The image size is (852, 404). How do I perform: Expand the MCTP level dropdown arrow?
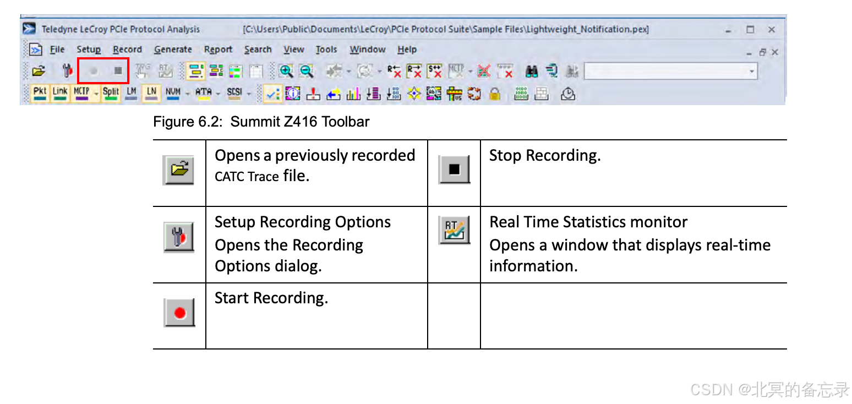tap(96, 94)
